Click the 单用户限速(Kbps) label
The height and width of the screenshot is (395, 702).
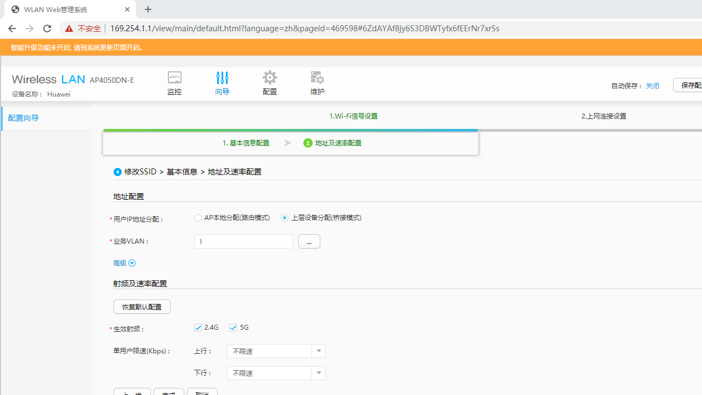pyautogui.click(x=142, y=351)
